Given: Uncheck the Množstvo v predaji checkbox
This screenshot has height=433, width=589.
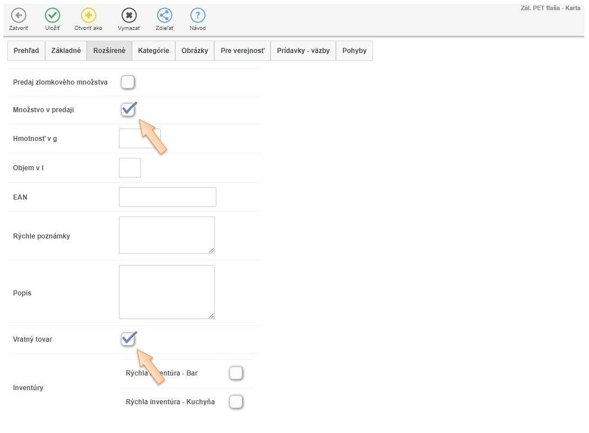Looking at the screenshot, I should [x=128, y=110].
